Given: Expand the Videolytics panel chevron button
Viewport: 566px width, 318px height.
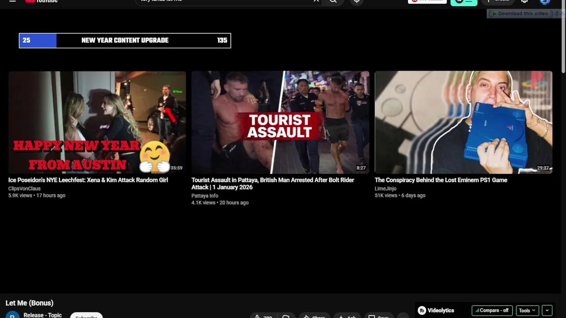Looking at the screenshot, I should [x=547, y=310].
